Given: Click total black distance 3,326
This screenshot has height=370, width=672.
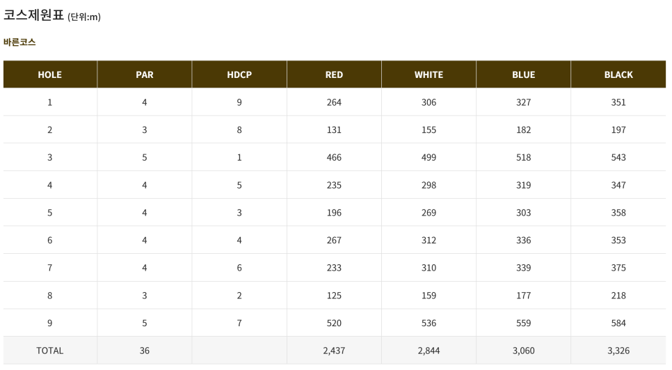Looking at the screenshot, I should [x=618, y=351].
